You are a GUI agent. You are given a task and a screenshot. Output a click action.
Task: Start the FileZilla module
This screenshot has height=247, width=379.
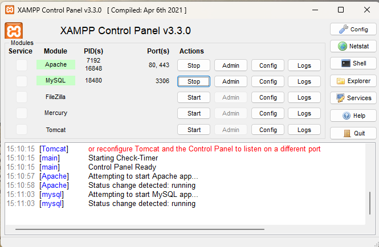(x=194, y=97)
